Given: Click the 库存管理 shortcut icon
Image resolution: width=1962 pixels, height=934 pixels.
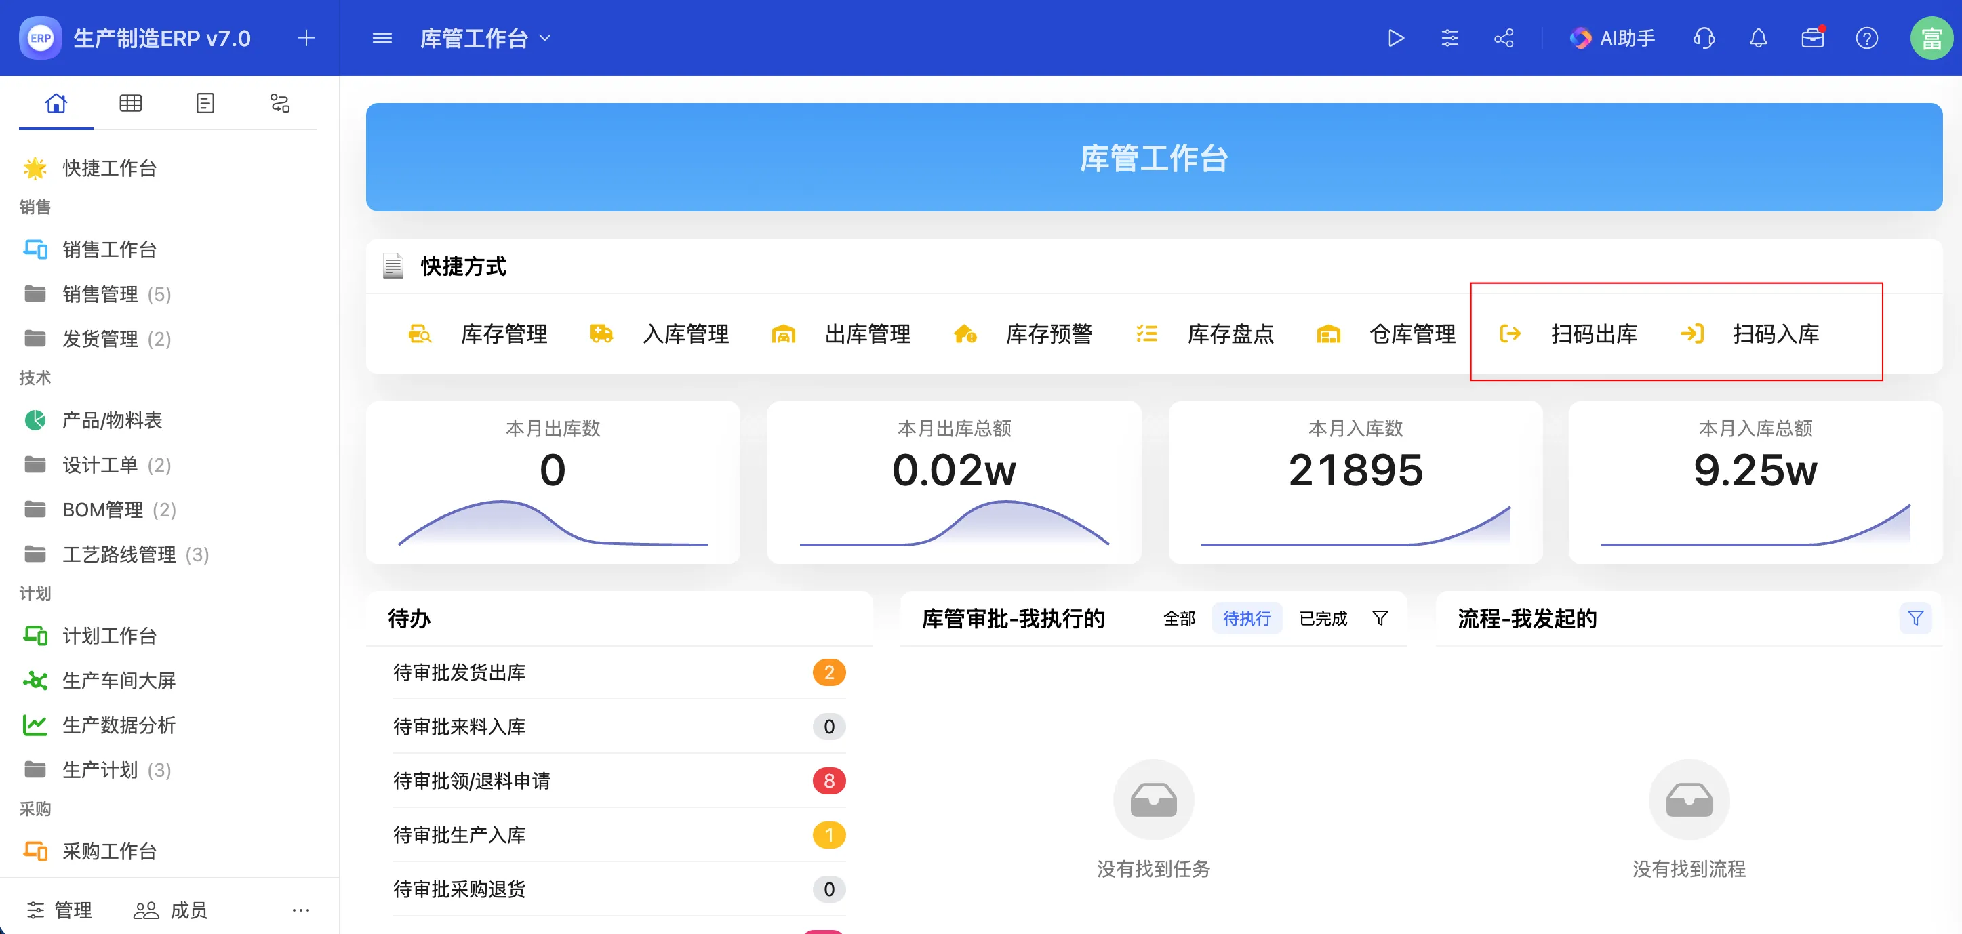Looking at the screenshot, I should pos(420,334).
